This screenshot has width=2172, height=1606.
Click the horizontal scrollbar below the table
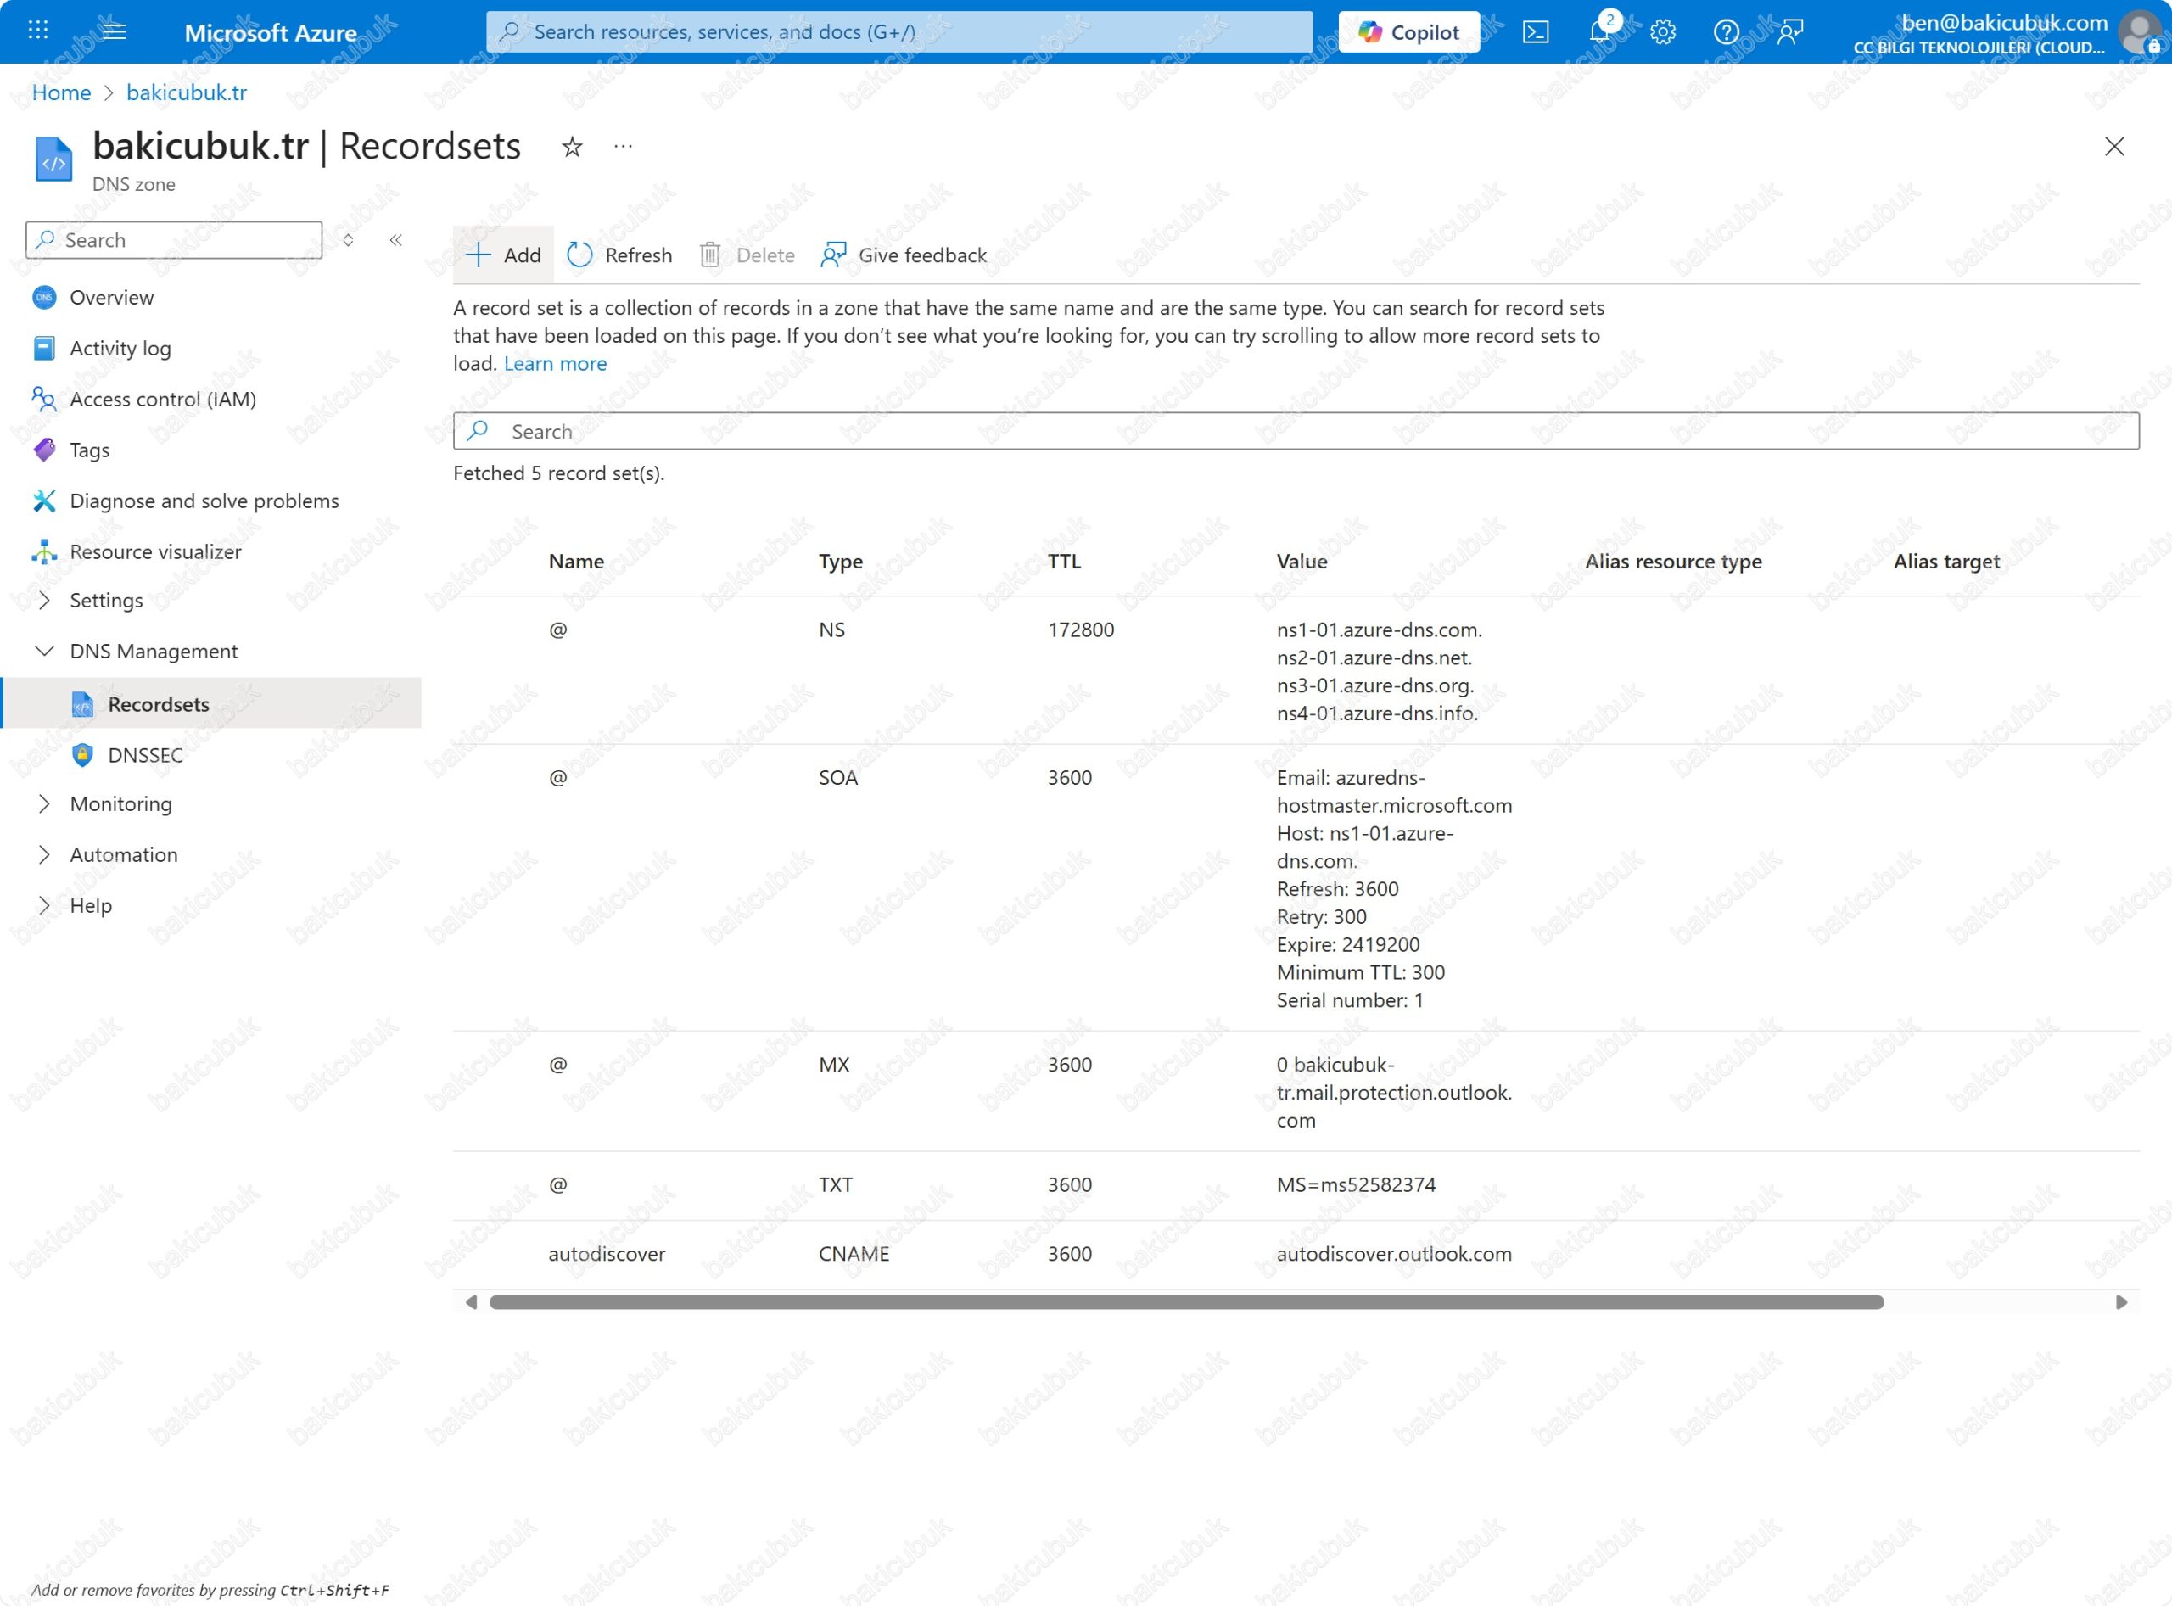(1186, 1302)
